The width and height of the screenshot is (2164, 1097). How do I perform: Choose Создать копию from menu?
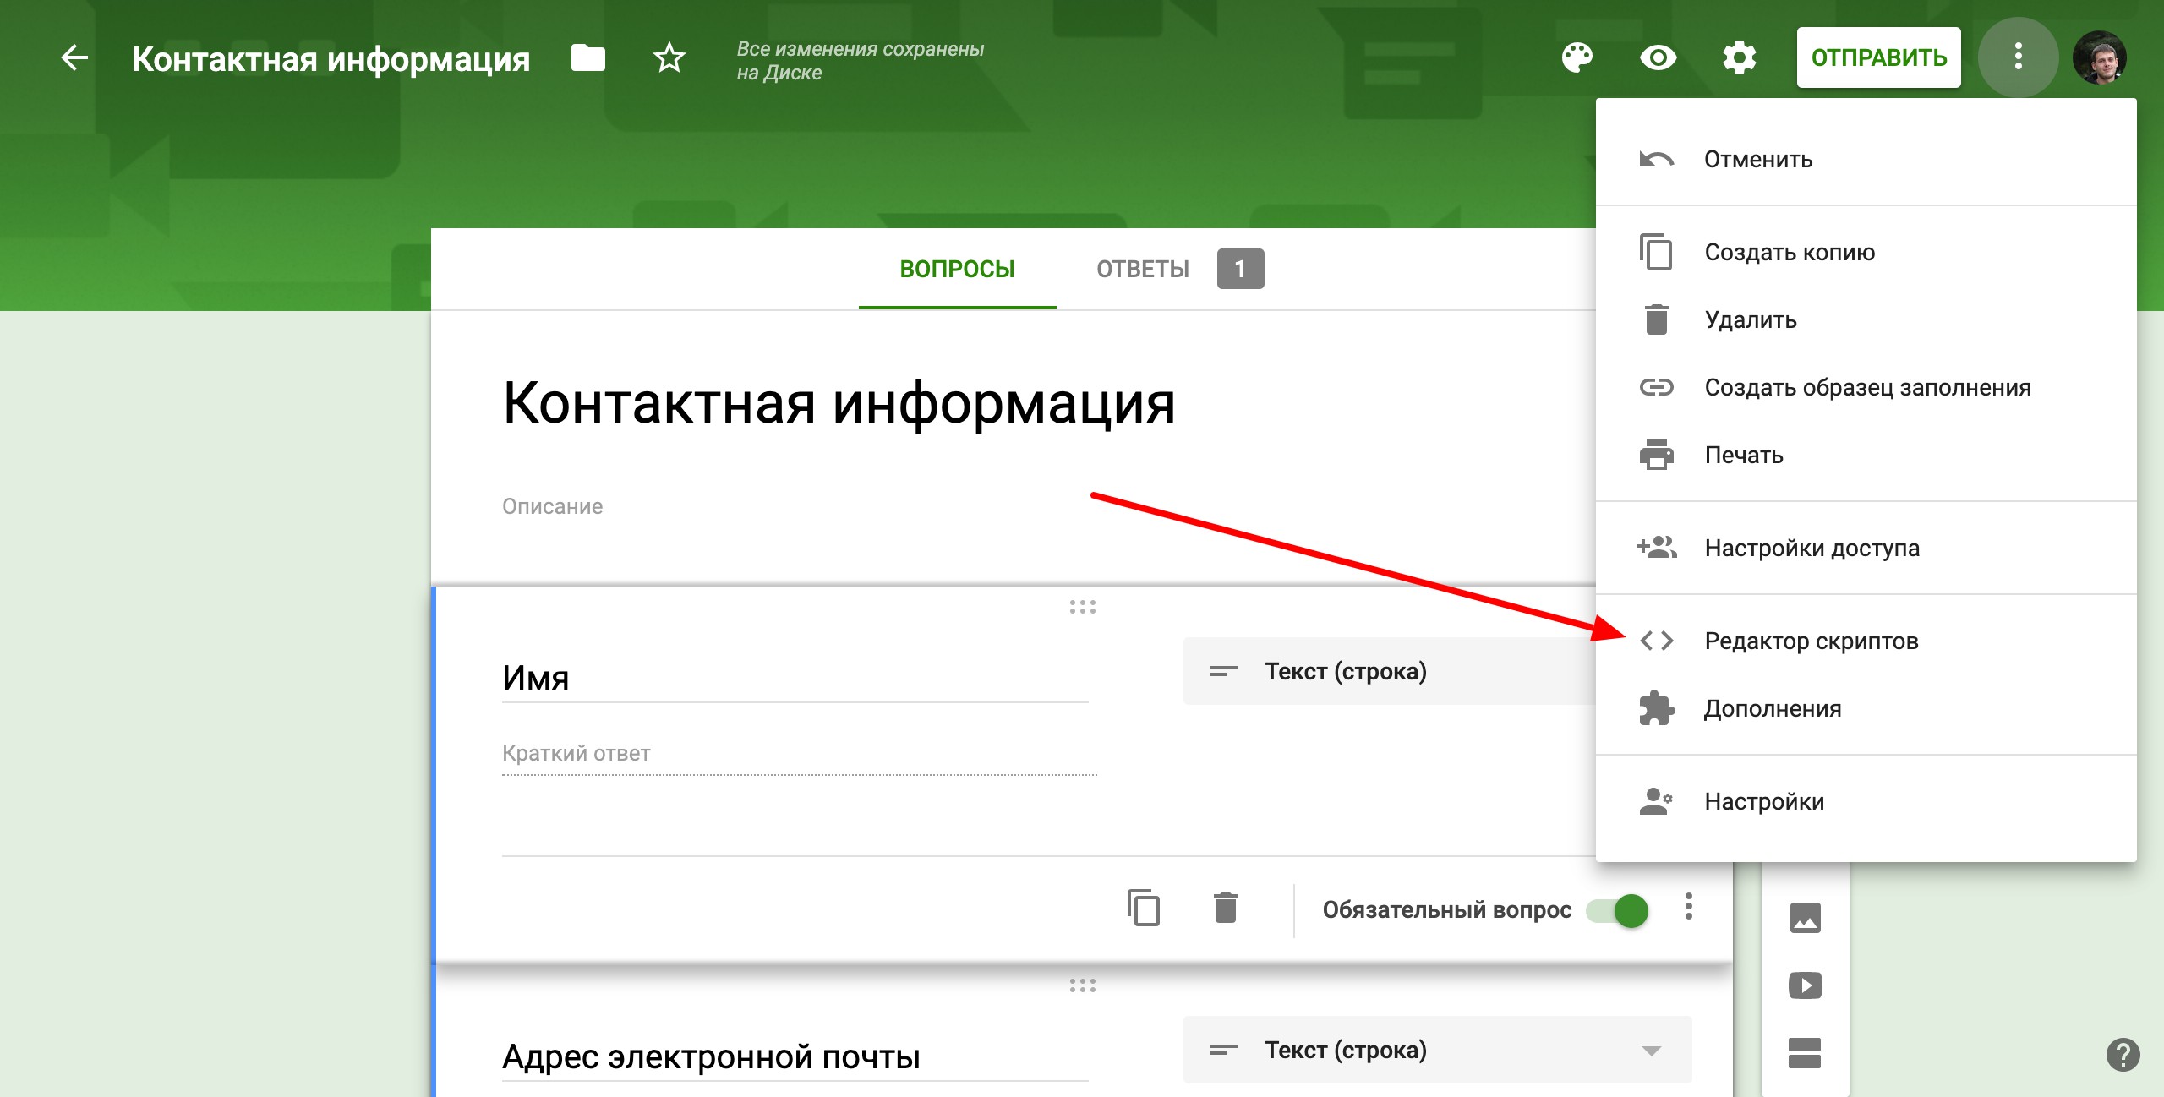(x=1866, y=252)
